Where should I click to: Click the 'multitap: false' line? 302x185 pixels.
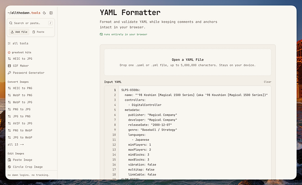141,170
